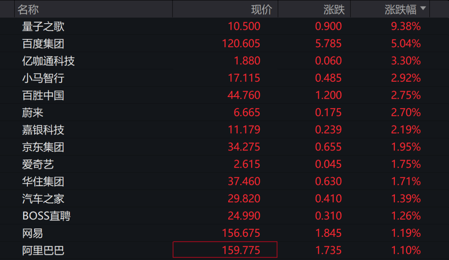Select 亿咖通科技 in the list

[x=48, y=61]
